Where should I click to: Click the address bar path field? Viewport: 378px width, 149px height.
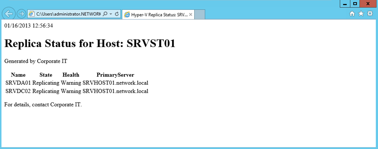click(x=68, y=14)
